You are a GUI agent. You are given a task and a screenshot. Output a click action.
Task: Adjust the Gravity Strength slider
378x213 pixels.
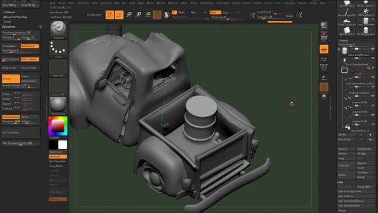point(21,85)
